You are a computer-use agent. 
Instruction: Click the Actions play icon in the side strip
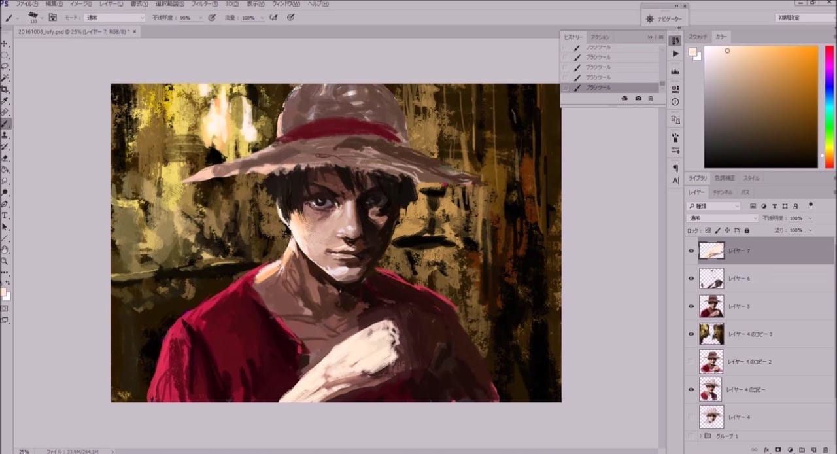tap(675, 54)
